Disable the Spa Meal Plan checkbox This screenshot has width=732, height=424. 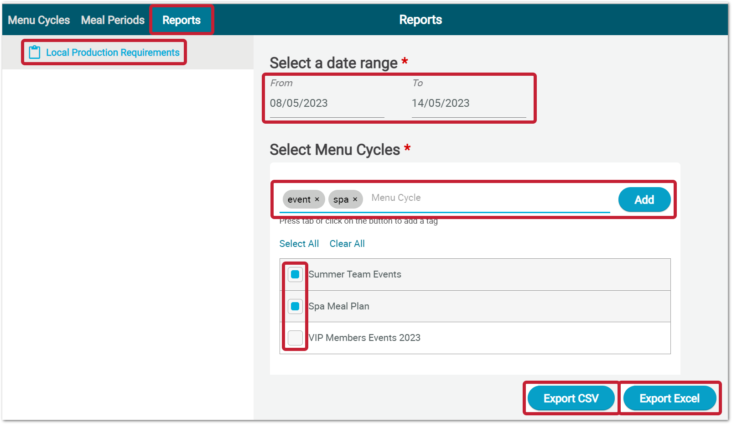295,306
